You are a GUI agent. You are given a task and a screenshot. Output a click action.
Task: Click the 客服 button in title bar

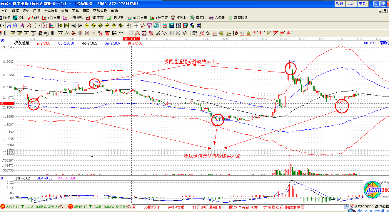click(339, 4)
